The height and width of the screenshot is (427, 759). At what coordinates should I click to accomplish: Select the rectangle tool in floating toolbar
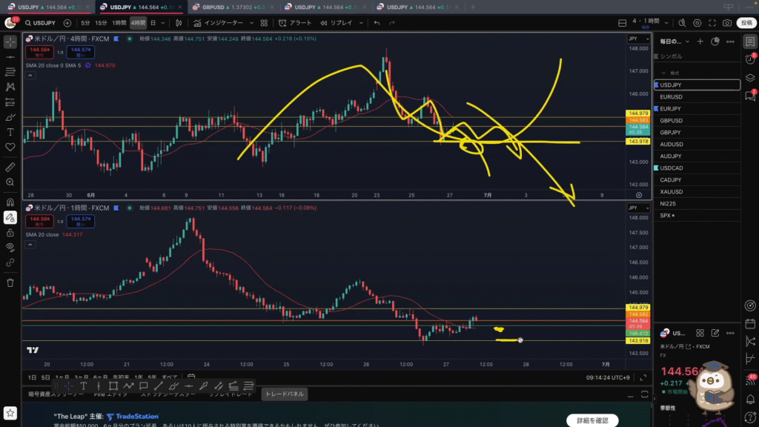coord(113,385)
